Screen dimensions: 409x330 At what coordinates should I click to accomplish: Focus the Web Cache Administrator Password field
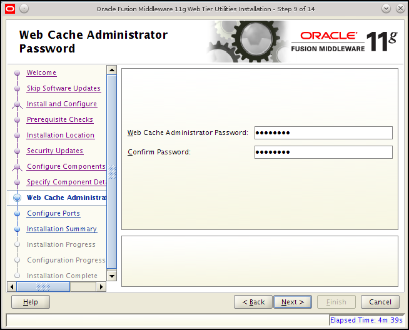point(323,133)
